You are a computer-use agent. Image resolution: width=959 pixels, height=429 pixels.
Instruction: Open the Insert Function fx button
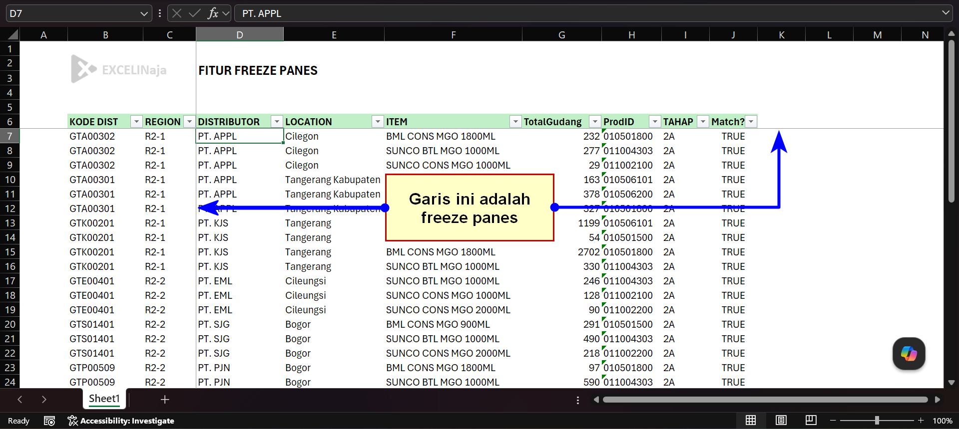click(x=213, y=13)
